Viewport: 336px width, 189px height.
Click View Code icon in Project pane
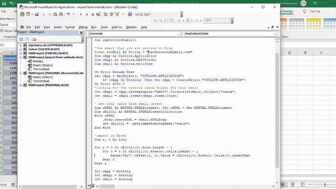[21, 39]
